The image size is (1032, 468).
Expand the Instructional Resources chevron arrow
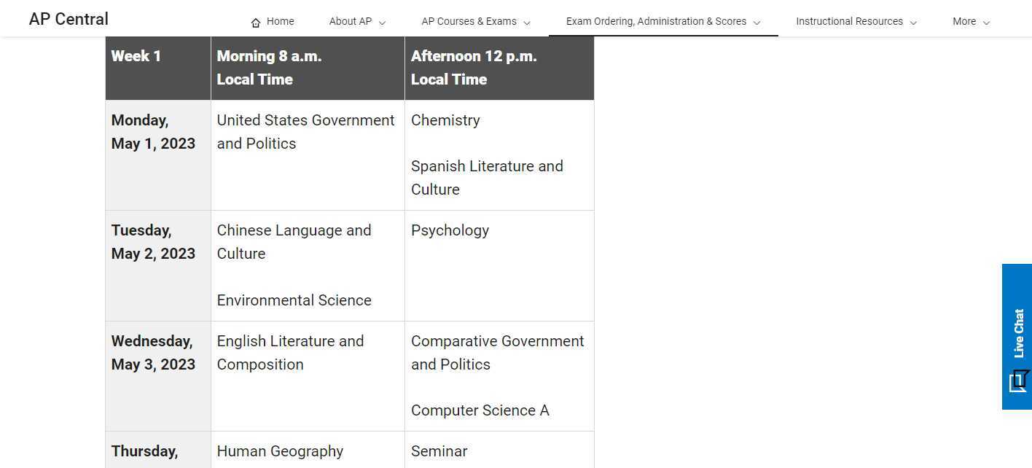pyautogui.click(x=913, y=23)
